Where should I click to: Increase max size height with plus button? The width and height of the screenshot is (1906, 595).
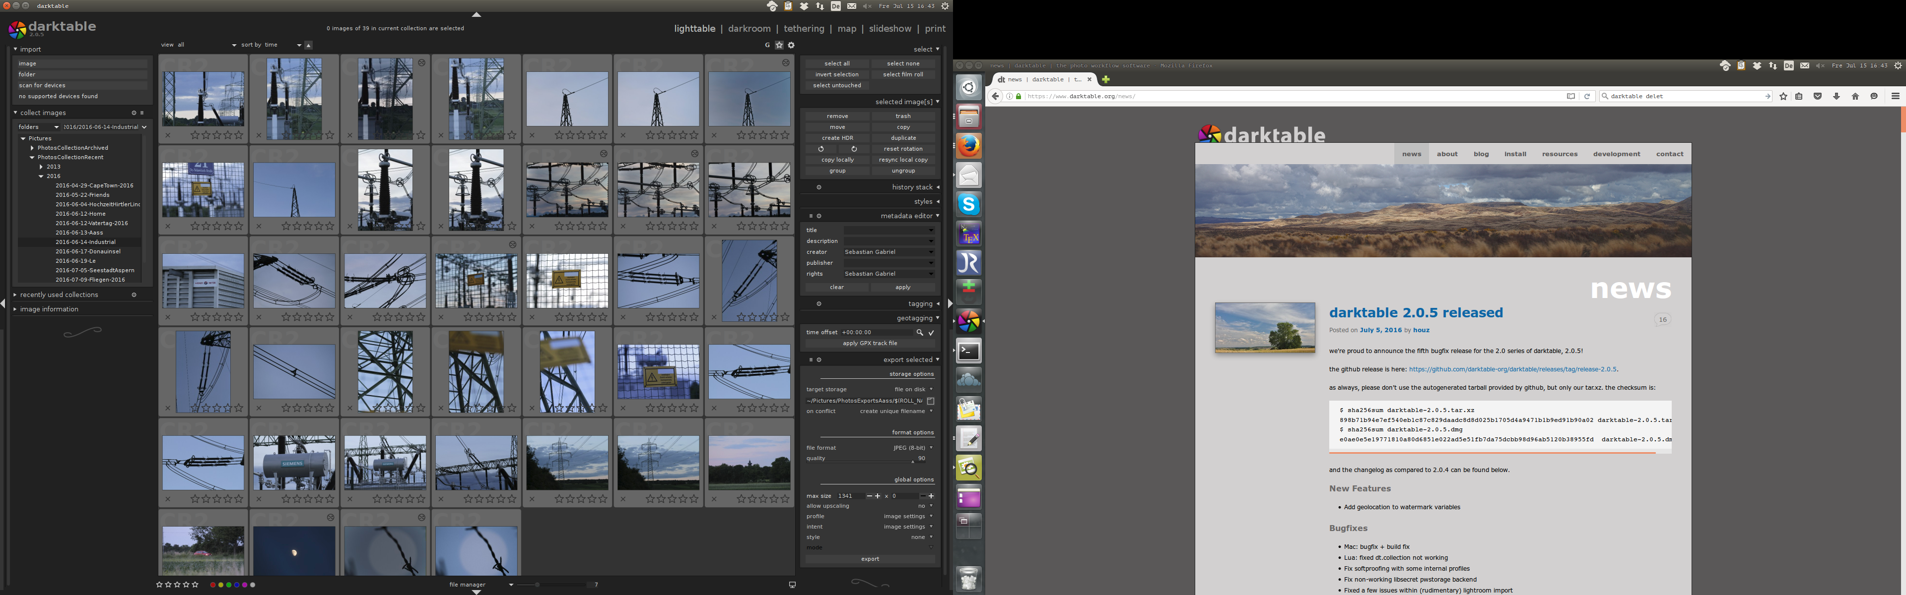[x=931, y=496]
